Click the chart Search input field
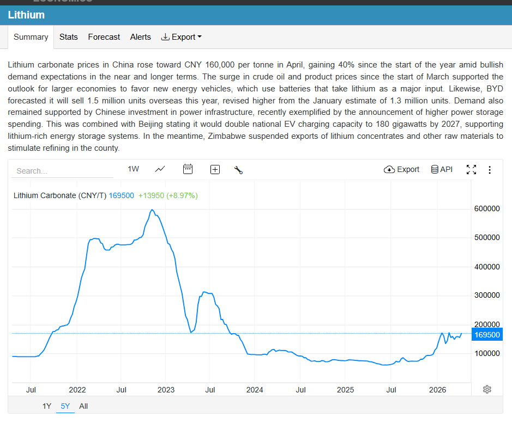 click(62, 171)
